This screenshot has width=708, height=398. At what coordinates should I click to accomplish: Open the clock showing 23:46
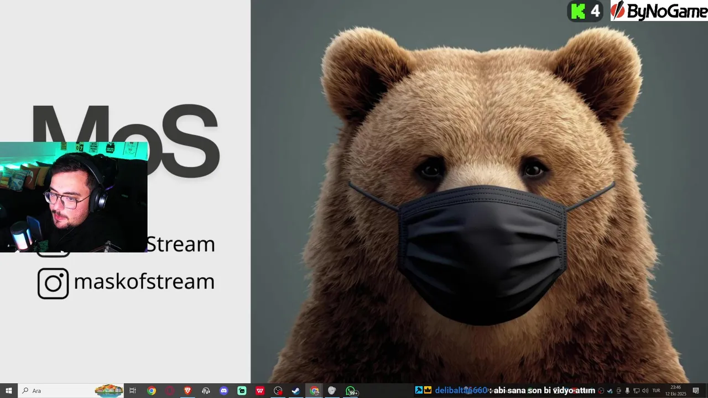(675, 391)
